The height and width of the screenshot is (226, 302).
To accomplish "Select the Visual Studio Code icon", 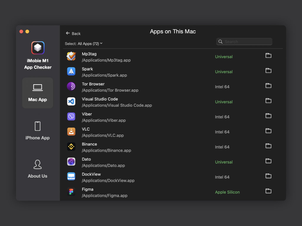I will [71, 101].
